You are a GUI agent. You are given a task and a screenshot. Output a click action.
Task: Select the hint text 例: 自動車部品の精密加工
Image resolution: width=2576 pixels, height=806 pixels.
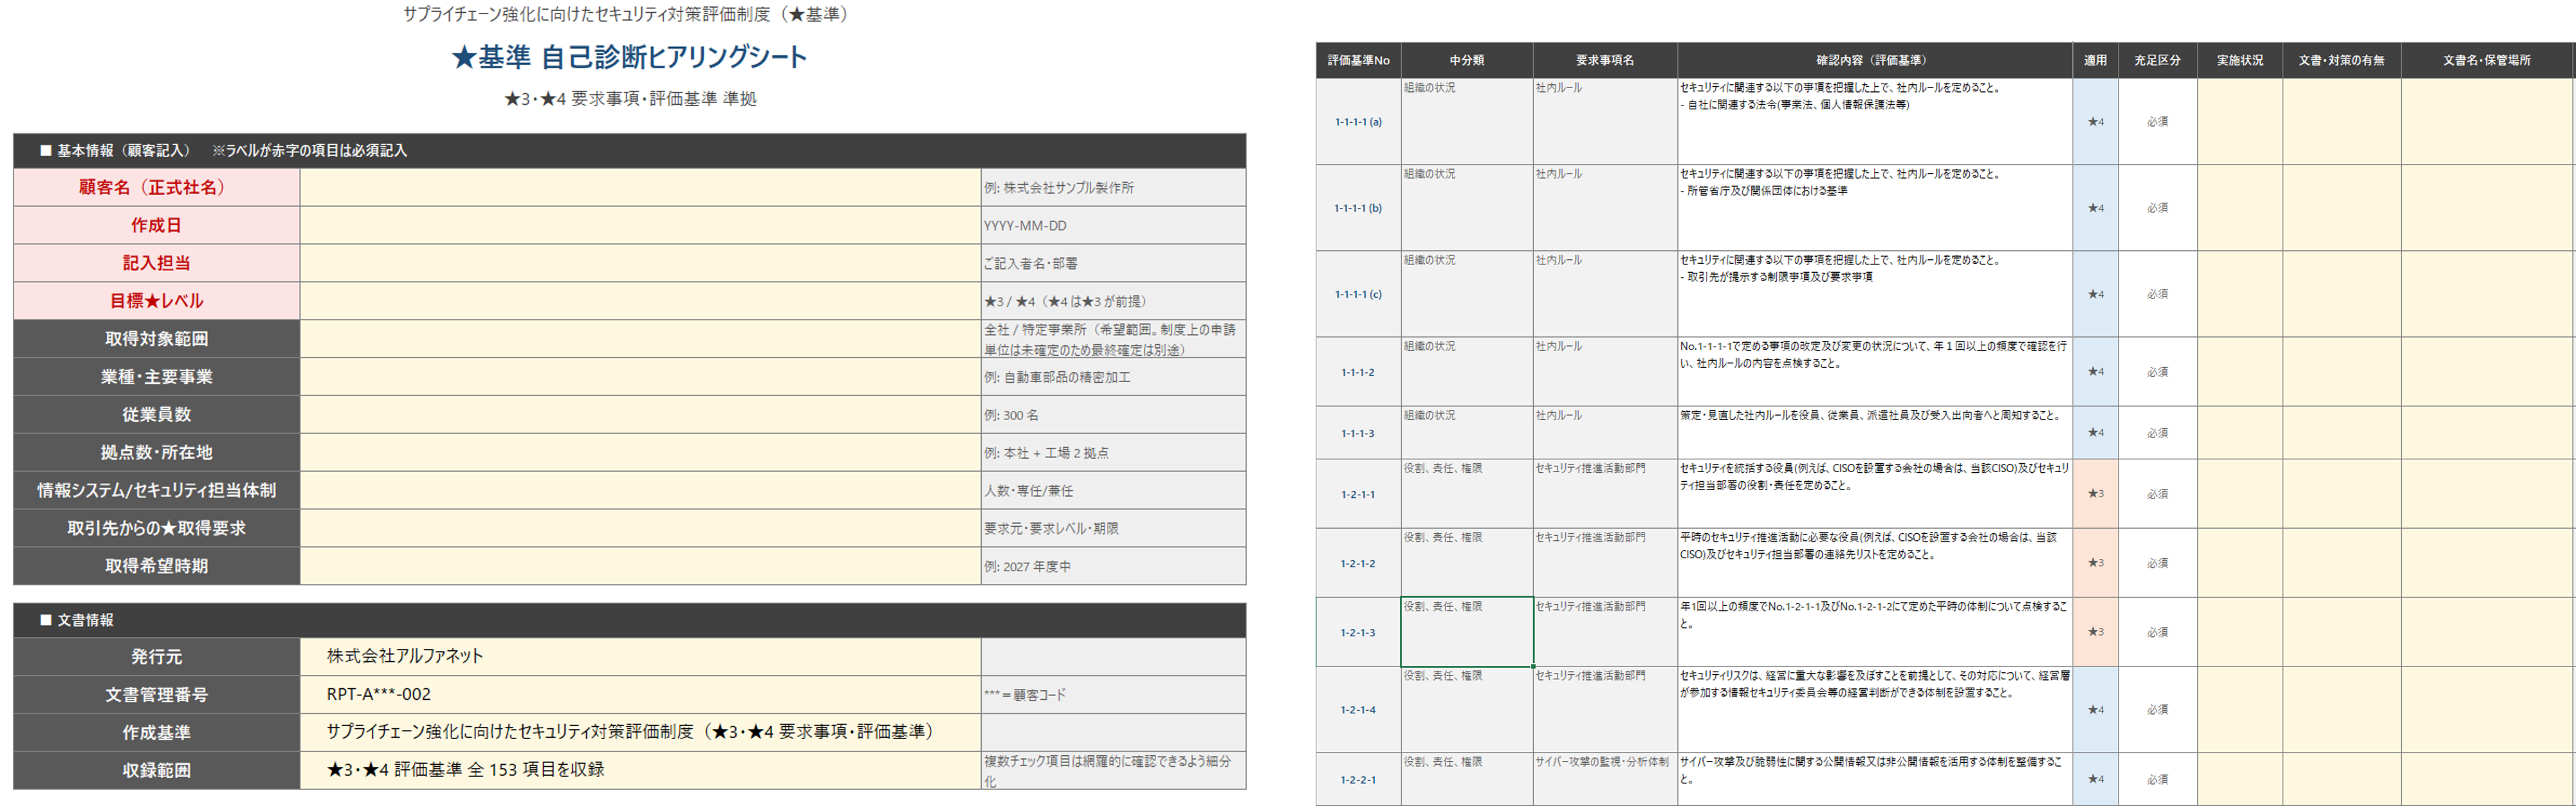coord(1057,377)
